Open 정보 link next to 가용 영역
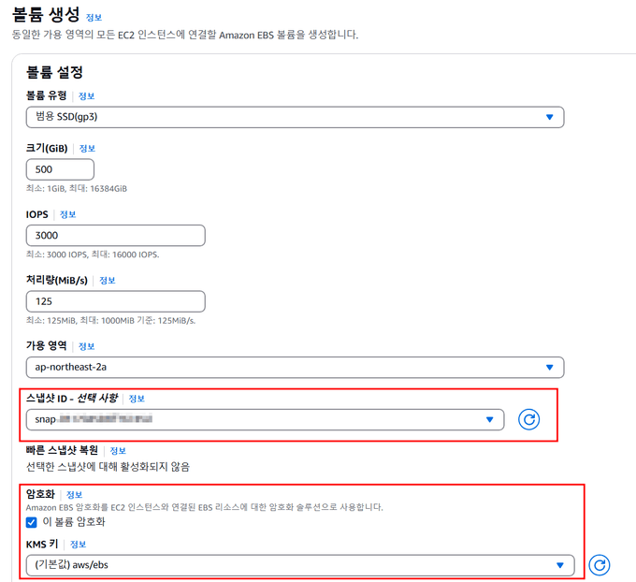Viewport: 636px width, 582px height. [86, 346]
